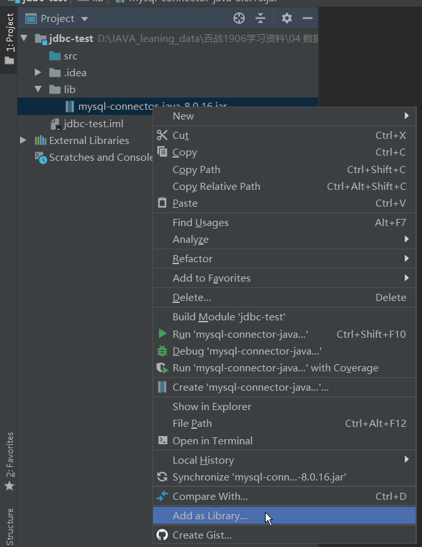Screen dimensions: 422x547
Task: Open Project panel settings gear
Action: click(x=286, y=18)
